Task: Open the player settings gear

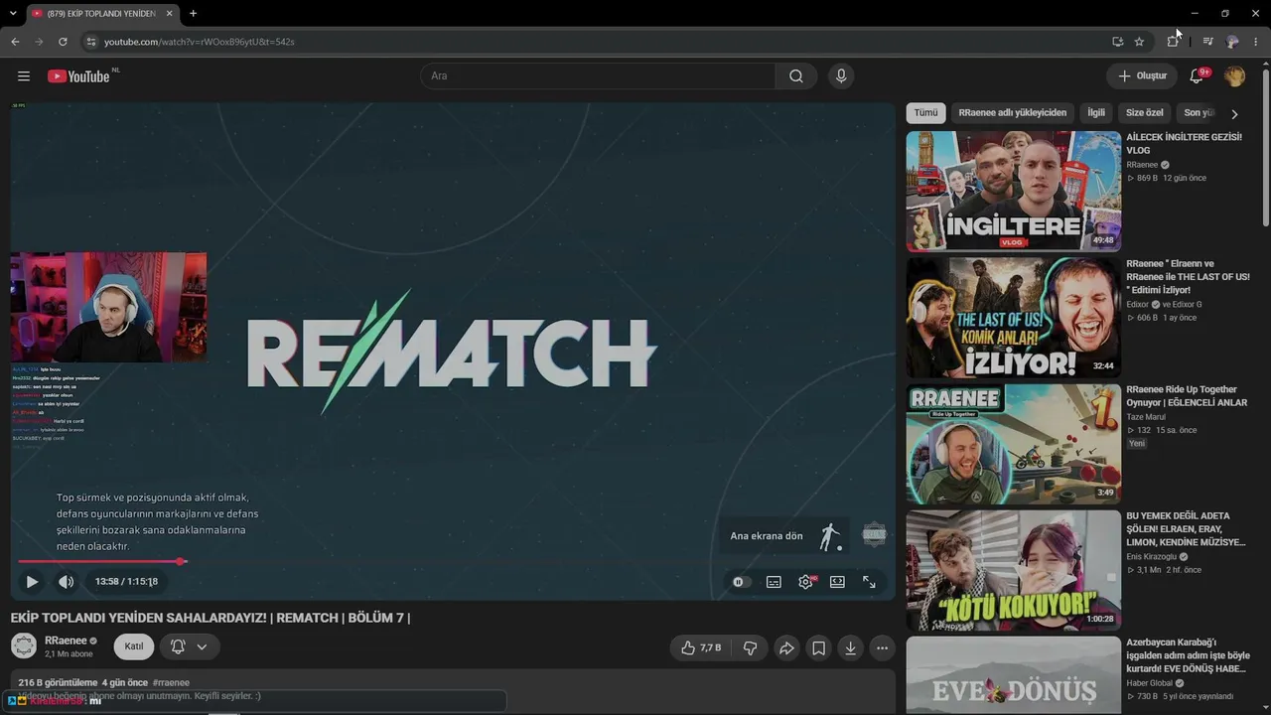Action: coord(805,582)
